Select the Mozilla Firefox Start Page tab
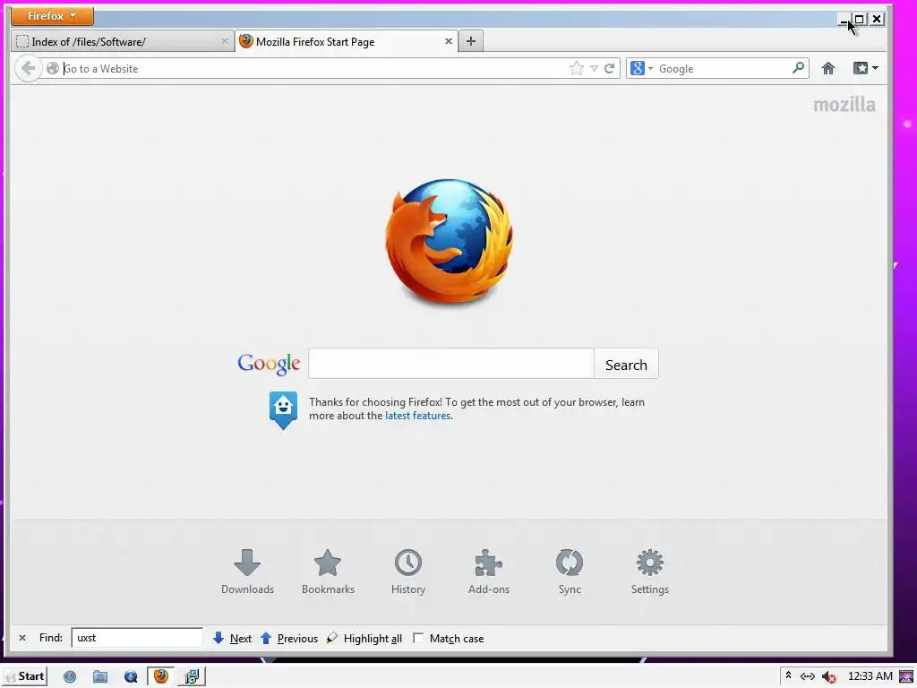The height and width of the screenshot is (688, 917). (347, 41)
